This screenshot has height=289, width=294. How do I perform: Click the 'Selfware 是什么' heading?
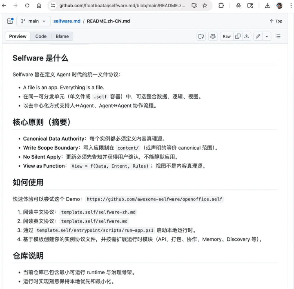40,58
